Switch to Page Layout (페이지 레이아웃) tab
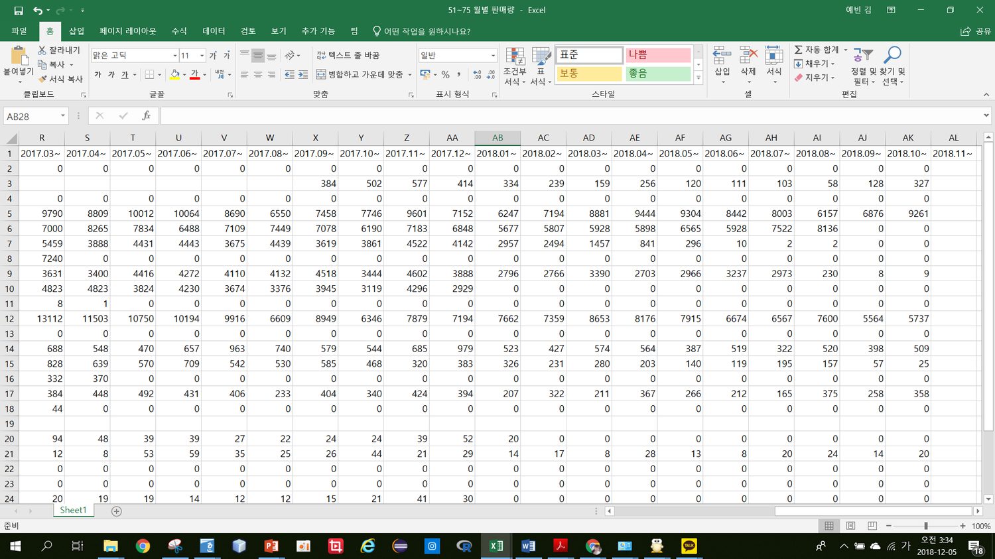Screen dimensions: 995x559 click(127, 31)
